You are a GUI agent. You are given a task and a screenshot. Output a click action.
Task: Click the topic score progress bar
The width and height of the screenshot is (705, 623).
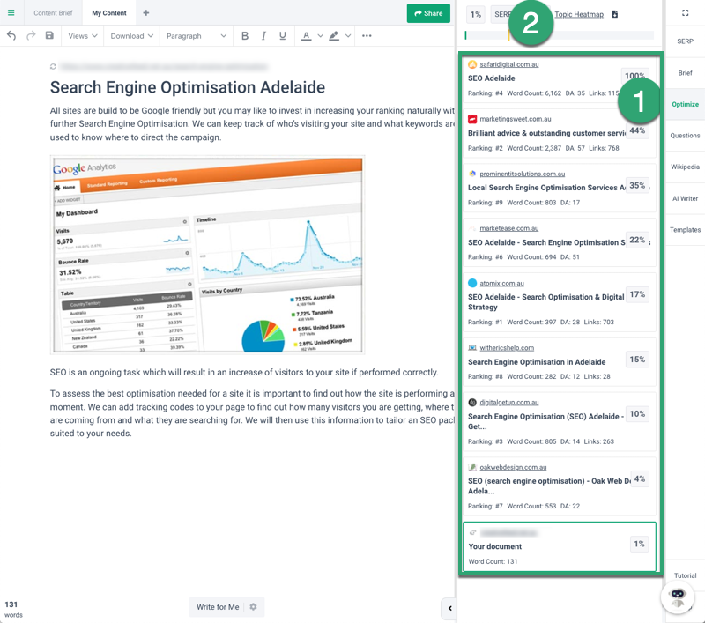tap(560, 35)
